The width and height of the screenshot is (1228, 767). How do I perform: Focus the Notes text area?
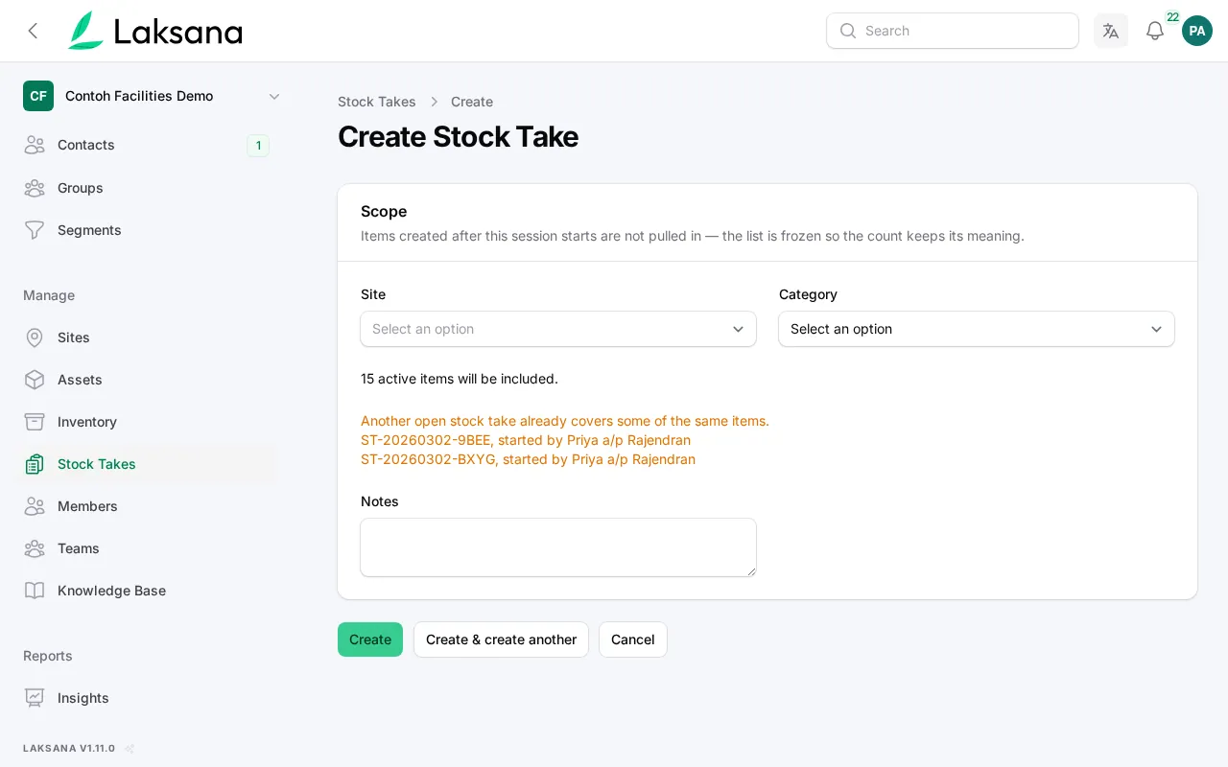pos(558,547)
